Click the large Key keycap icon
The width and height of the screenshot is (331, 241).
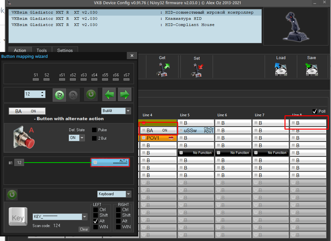pos(18,217)
